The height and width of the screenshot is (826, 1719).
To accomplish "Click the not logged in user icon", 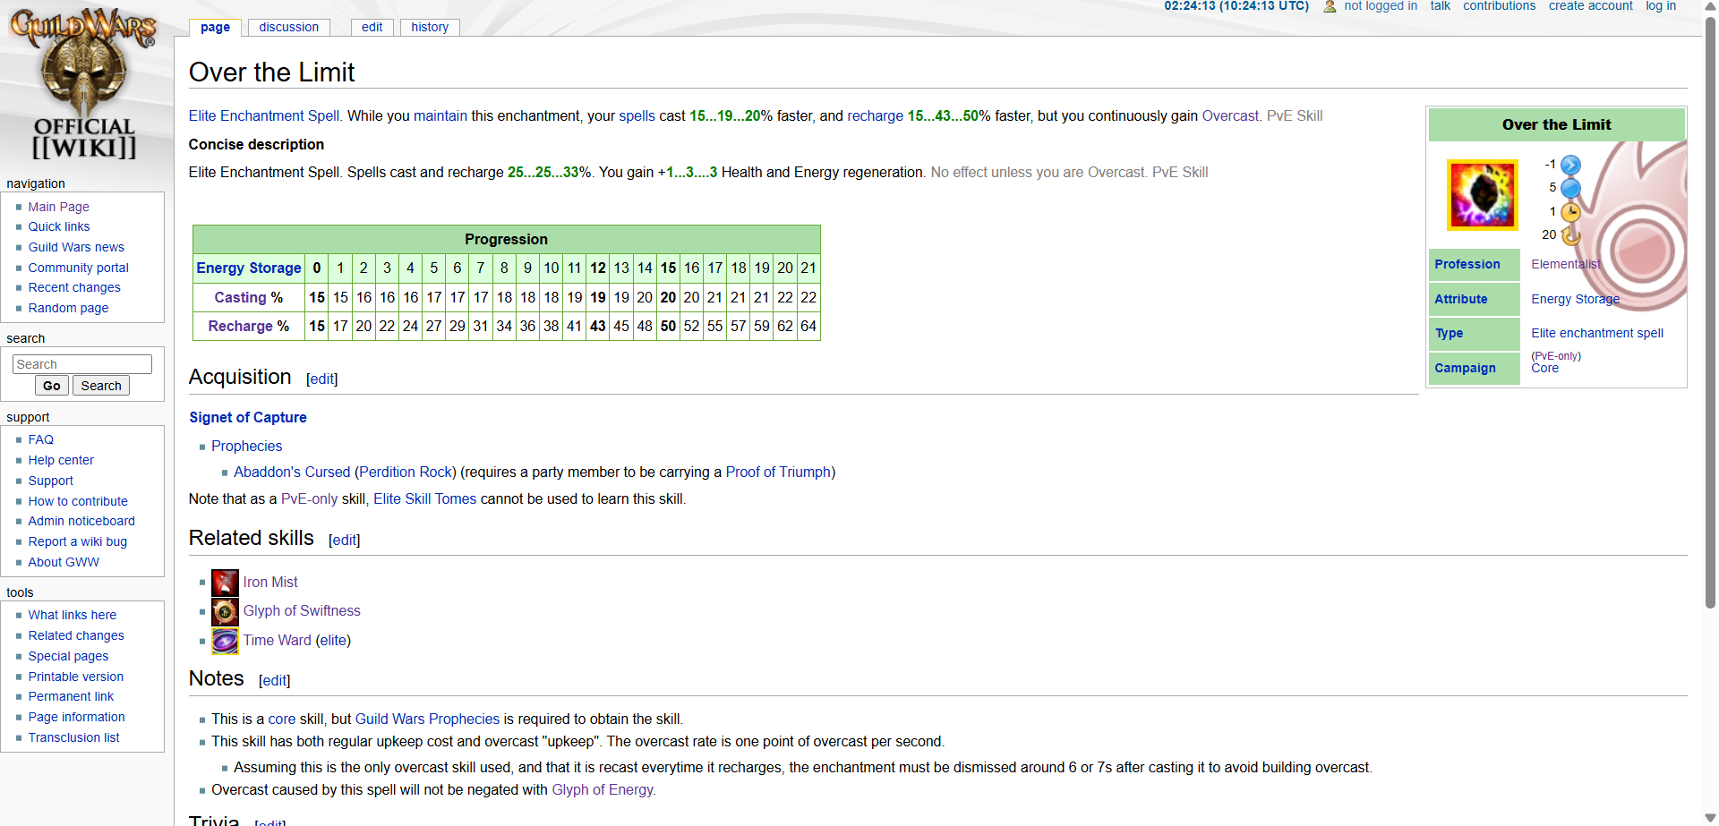I will click(1330, 6).
